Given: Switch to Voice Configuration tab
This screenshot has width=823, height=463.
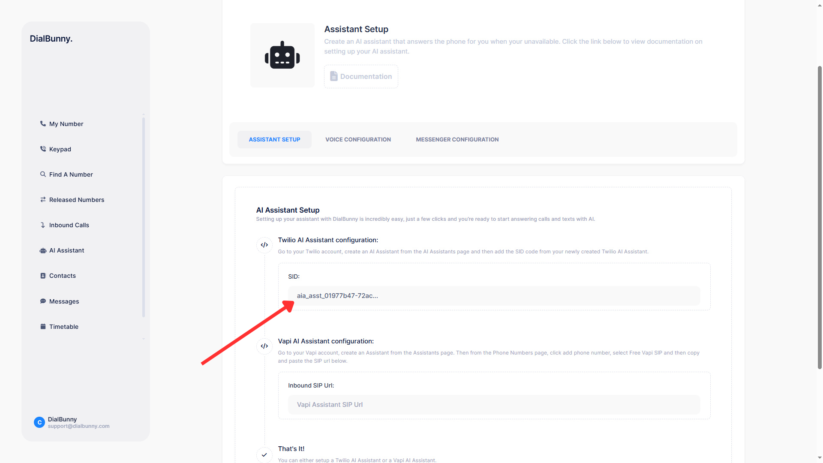Looking at the screenshot, I should tap(358, 139).
